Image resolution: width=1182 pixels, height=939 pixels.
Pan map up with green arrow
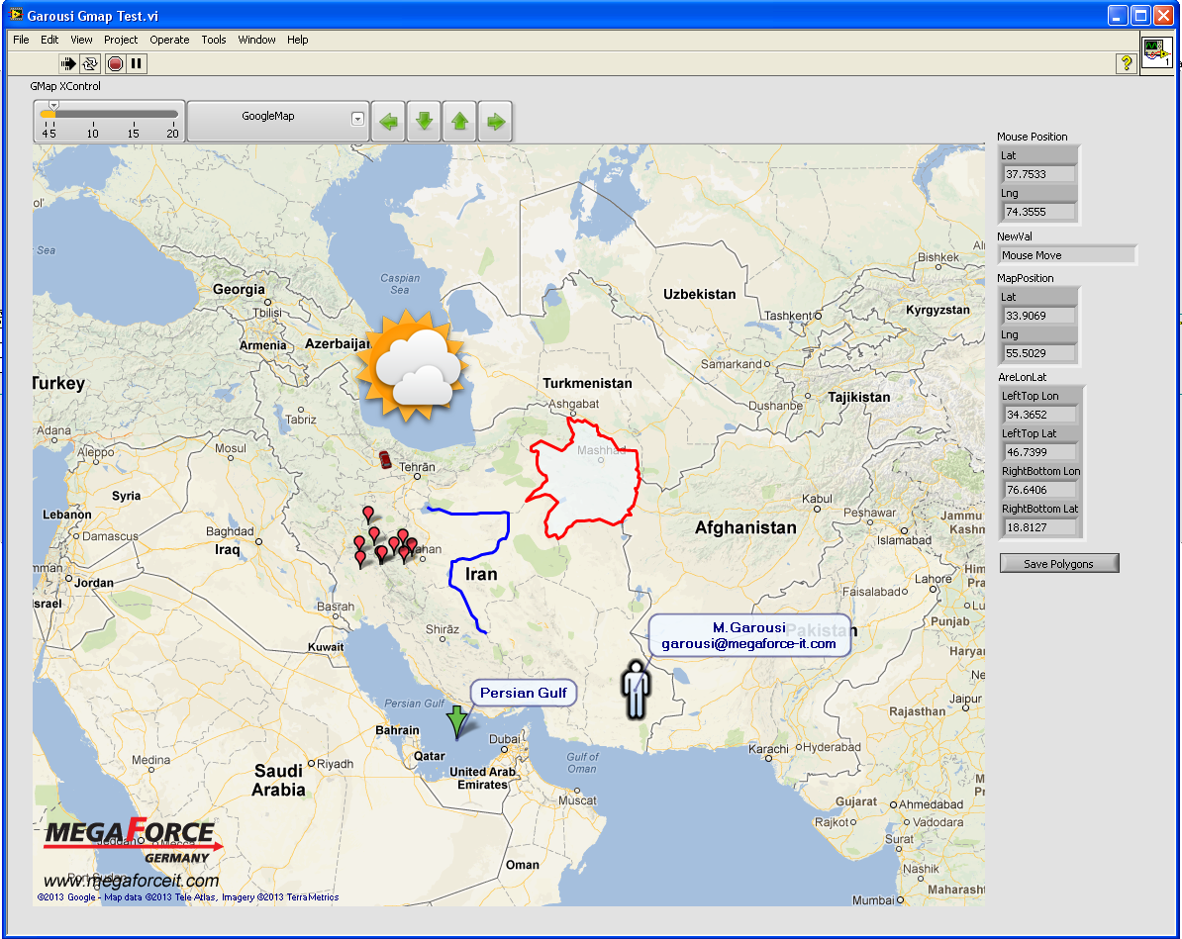click(x=459, y=122)
